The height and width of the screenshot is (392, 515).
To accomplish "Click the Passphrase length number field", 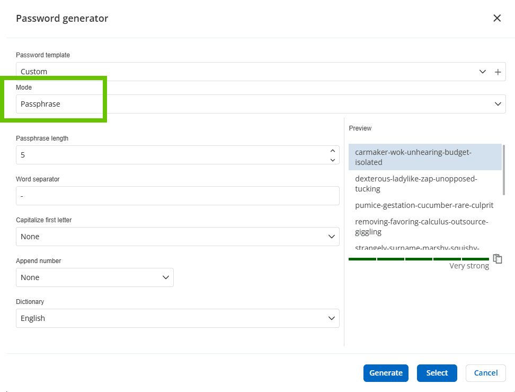I will [x=170, y=155].
